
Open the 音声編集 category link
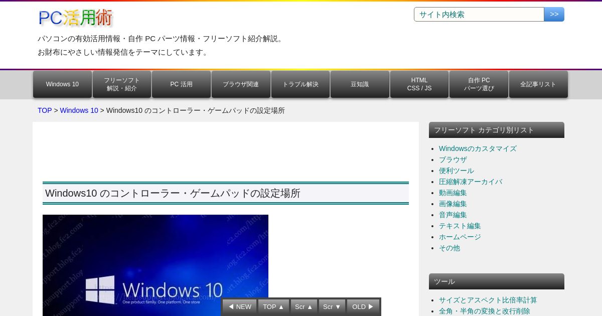tap(453, 215)
